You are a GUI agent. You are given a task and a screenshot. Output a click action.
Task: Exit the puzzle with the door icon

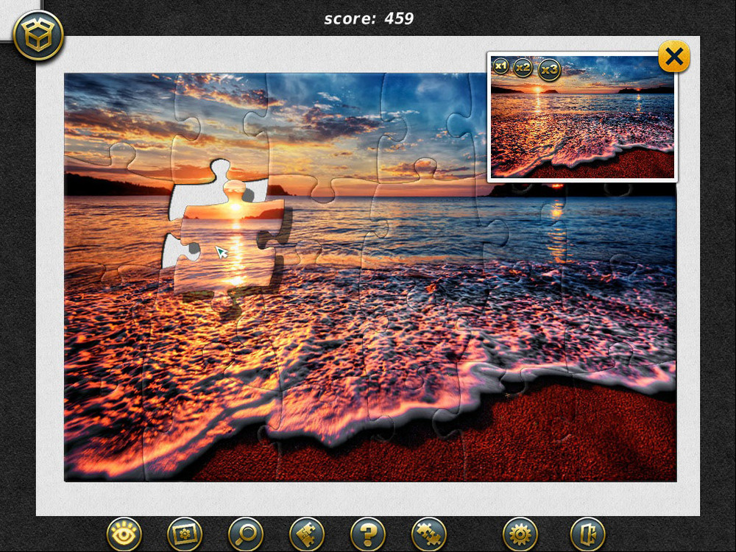click(587, 534)
